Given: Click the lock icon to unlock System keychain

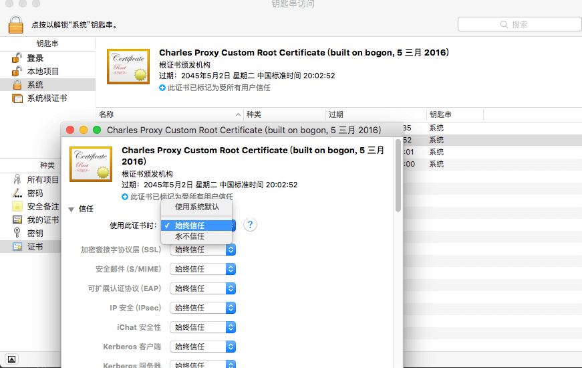Looking at the screenshot, I should pos(16,25).
